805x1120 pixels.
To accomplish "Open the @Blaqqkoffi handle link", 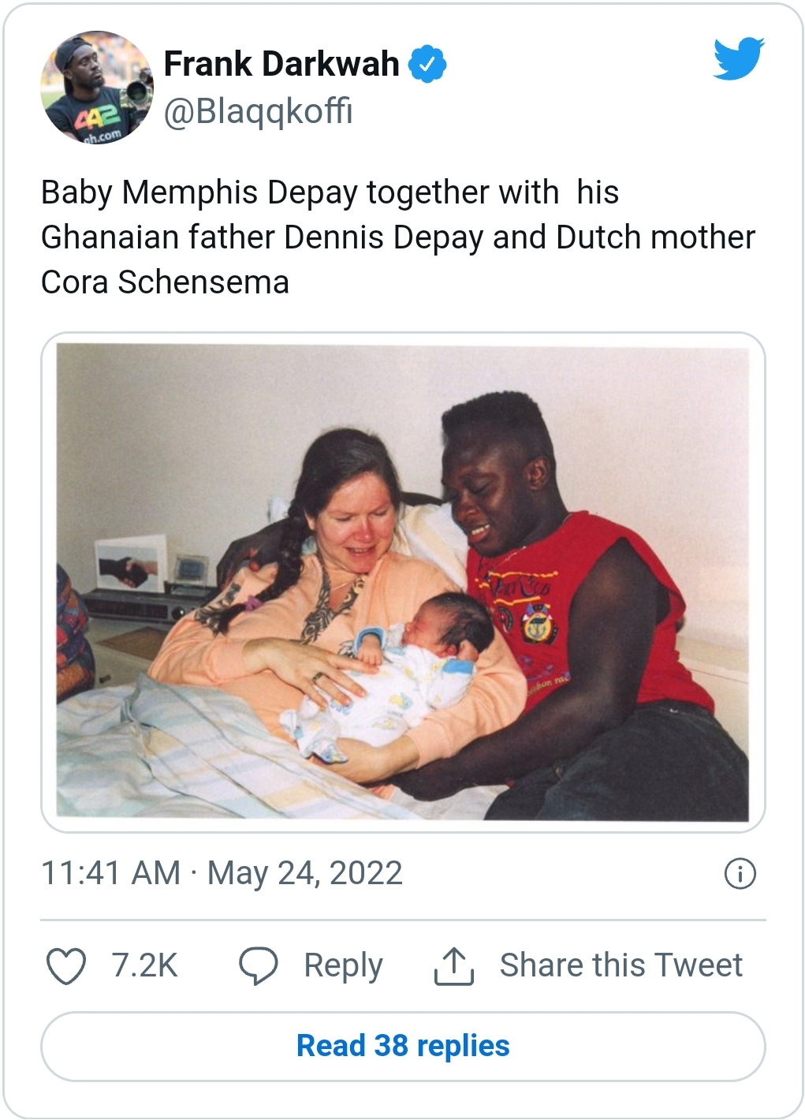I will pos(258,111).
